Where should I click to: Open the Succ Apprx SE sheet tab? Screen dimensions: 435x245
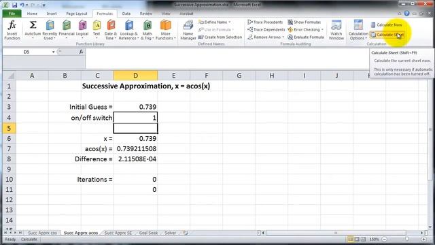click(x=118, y=233)
